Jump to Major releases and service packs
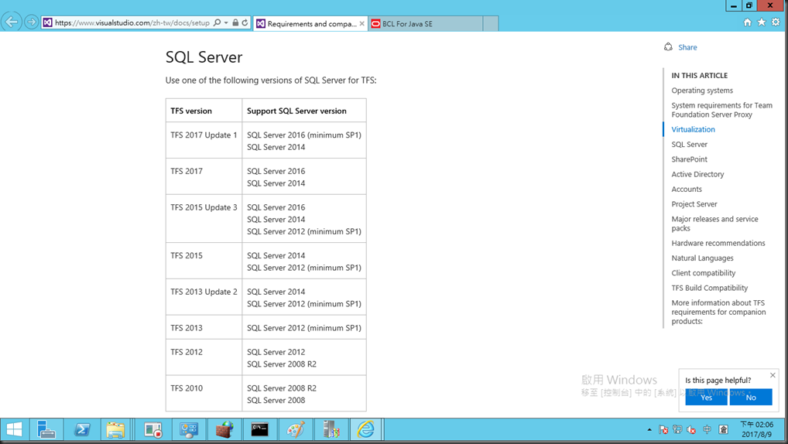Screen dimensions: 788x444 (x=714, y=224)
